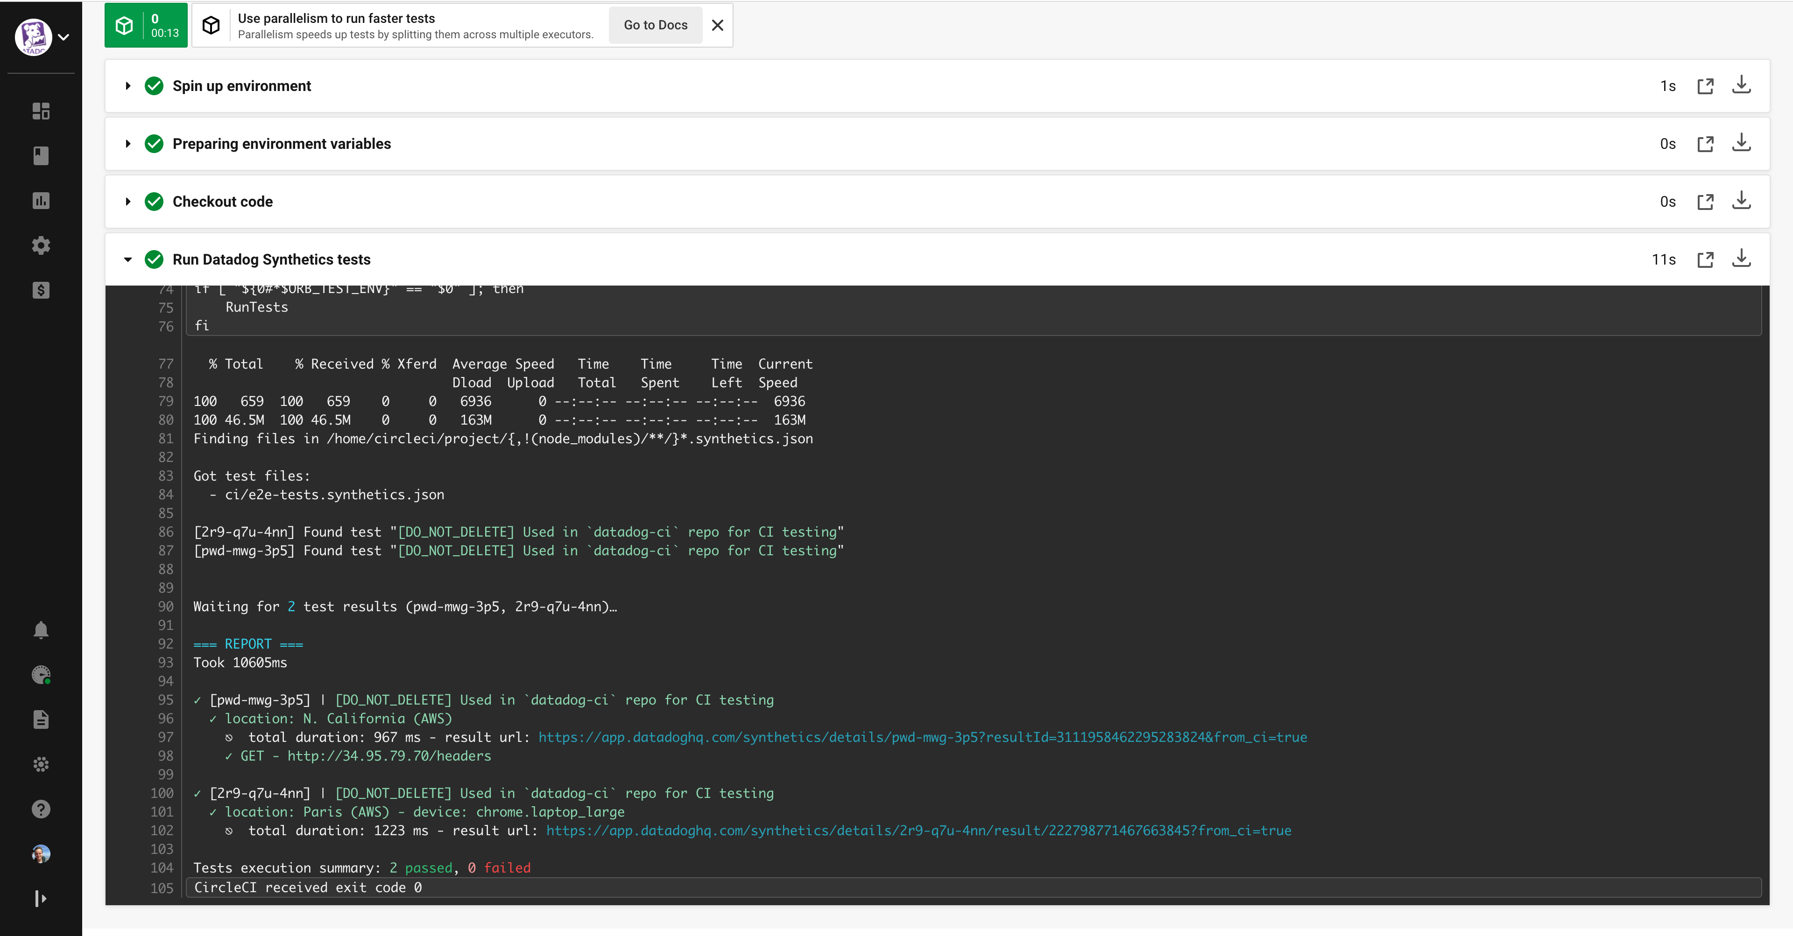Open the organization switcher dropdown
This screenshot has height=936, width=1793.
pyautogui.click(x=64, y=37)
